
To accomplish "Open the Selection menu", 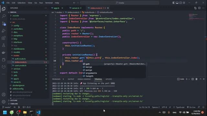I will pos(21,3).
